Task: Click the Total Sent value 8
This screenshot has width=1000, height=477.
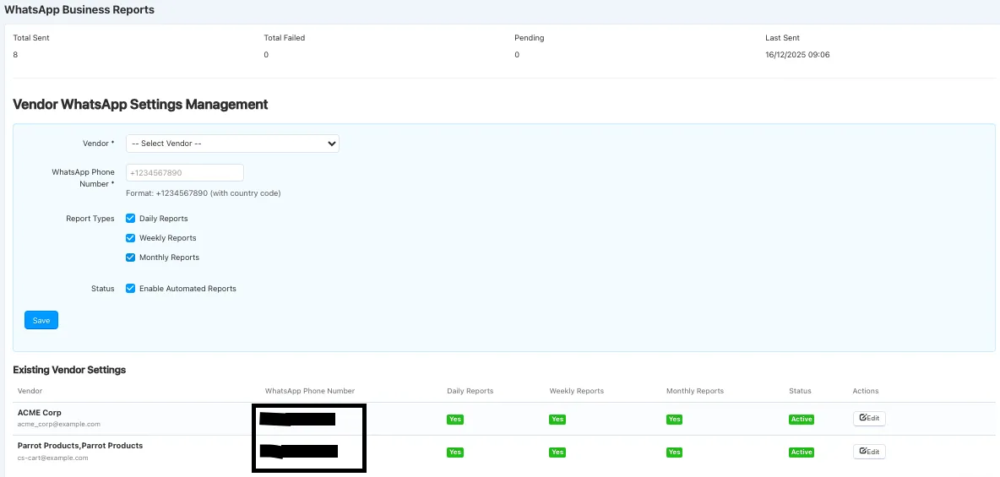Action: click(15, 55)
